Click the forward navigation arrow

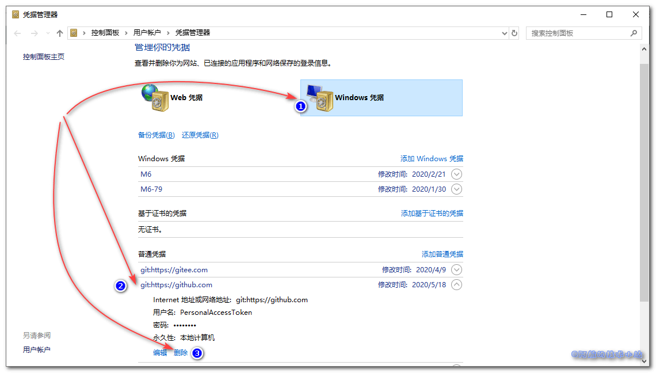(x=33, y=33)
